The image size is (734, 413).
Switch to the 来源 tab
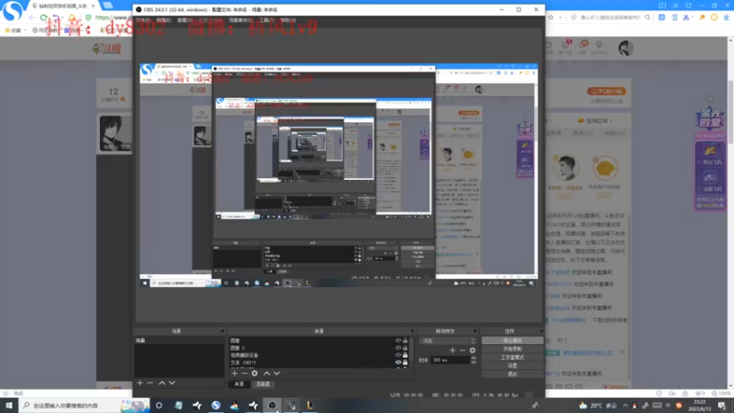point(239,384)
